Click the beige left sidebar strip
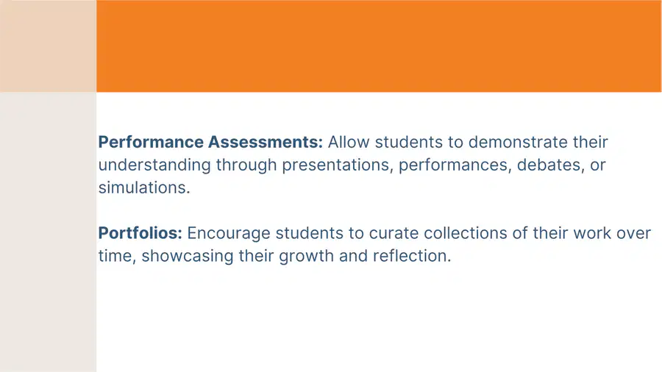 [48, 232]
